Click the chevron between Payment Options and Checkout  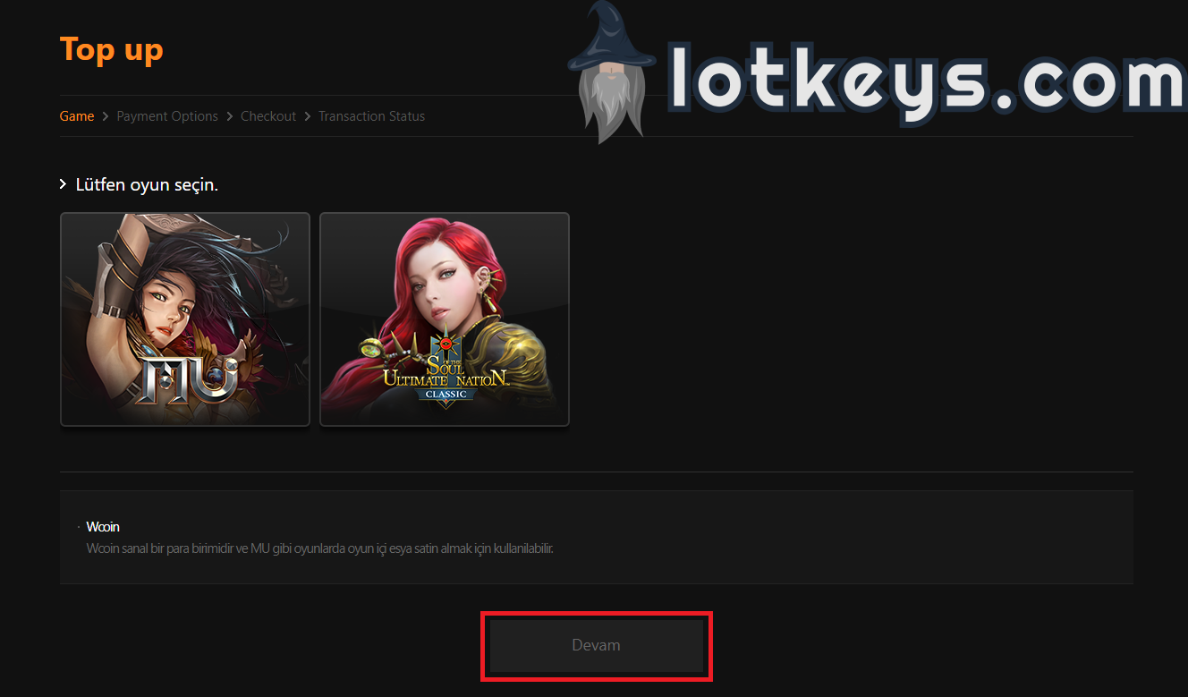pos(230,116)
